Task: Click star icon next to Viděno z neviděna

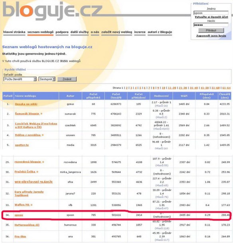Action: pos(43,135)
